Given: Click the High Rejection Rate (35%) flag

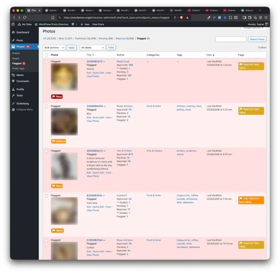Looking at the screenshot, I should pos(251,200).
